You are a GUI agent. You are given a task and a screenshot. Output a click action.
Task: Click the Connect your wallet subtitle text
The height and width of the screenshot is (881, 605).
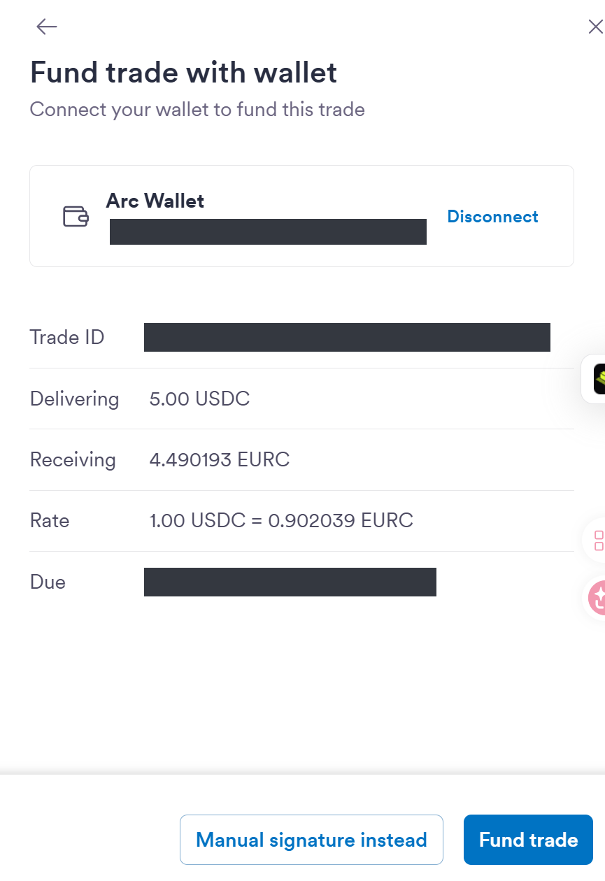[x=197, y=110]
